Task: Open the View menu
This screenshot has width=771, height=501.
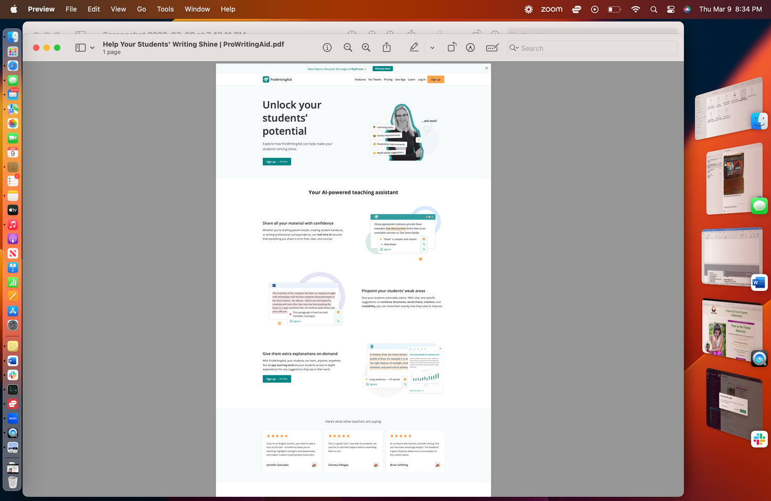Action: point(118,9)
